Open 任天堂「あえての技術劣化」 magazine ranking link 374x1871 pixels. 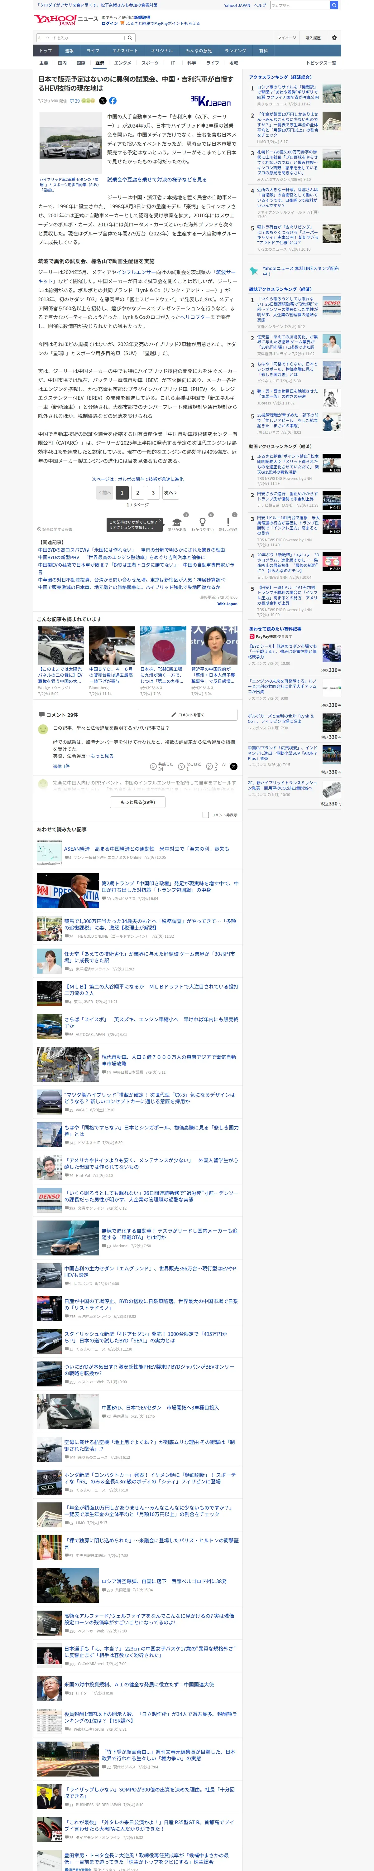(x=288, y=341)
